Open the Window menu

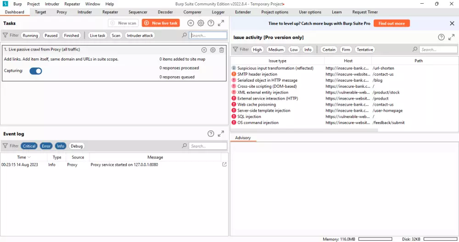(x=93, y=4)
